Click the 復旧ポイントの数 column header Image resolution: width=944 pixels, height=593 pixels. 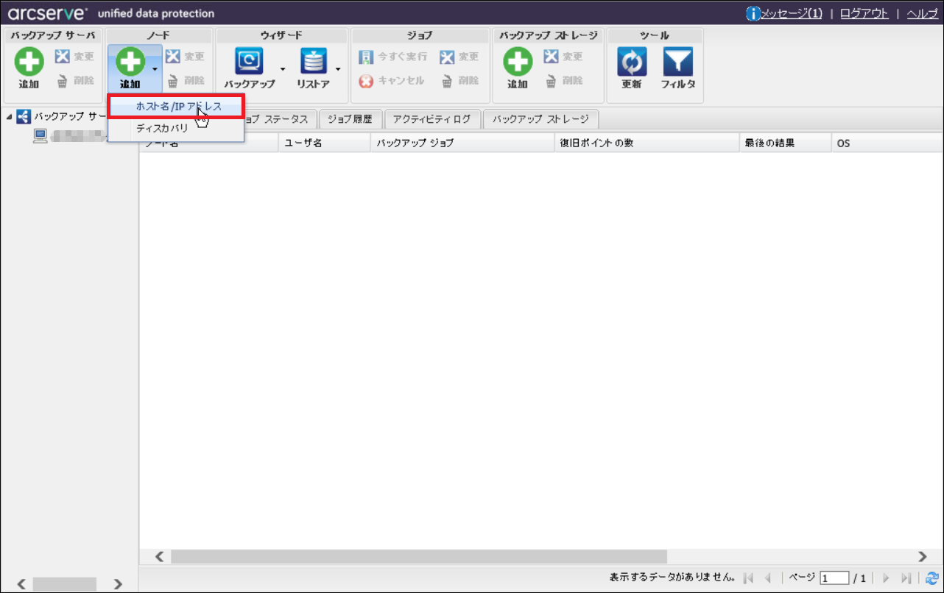coord(647,143)
